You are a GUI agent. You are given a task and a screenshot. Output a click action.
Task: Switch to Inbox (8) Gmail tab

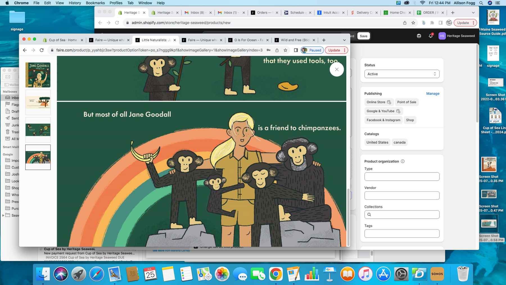(x=198, y=13)
